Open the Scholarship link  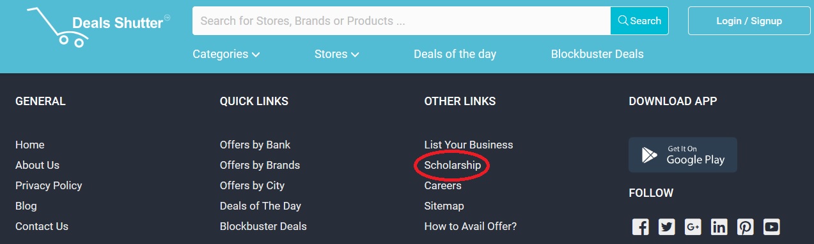click(x=453, y=165)
